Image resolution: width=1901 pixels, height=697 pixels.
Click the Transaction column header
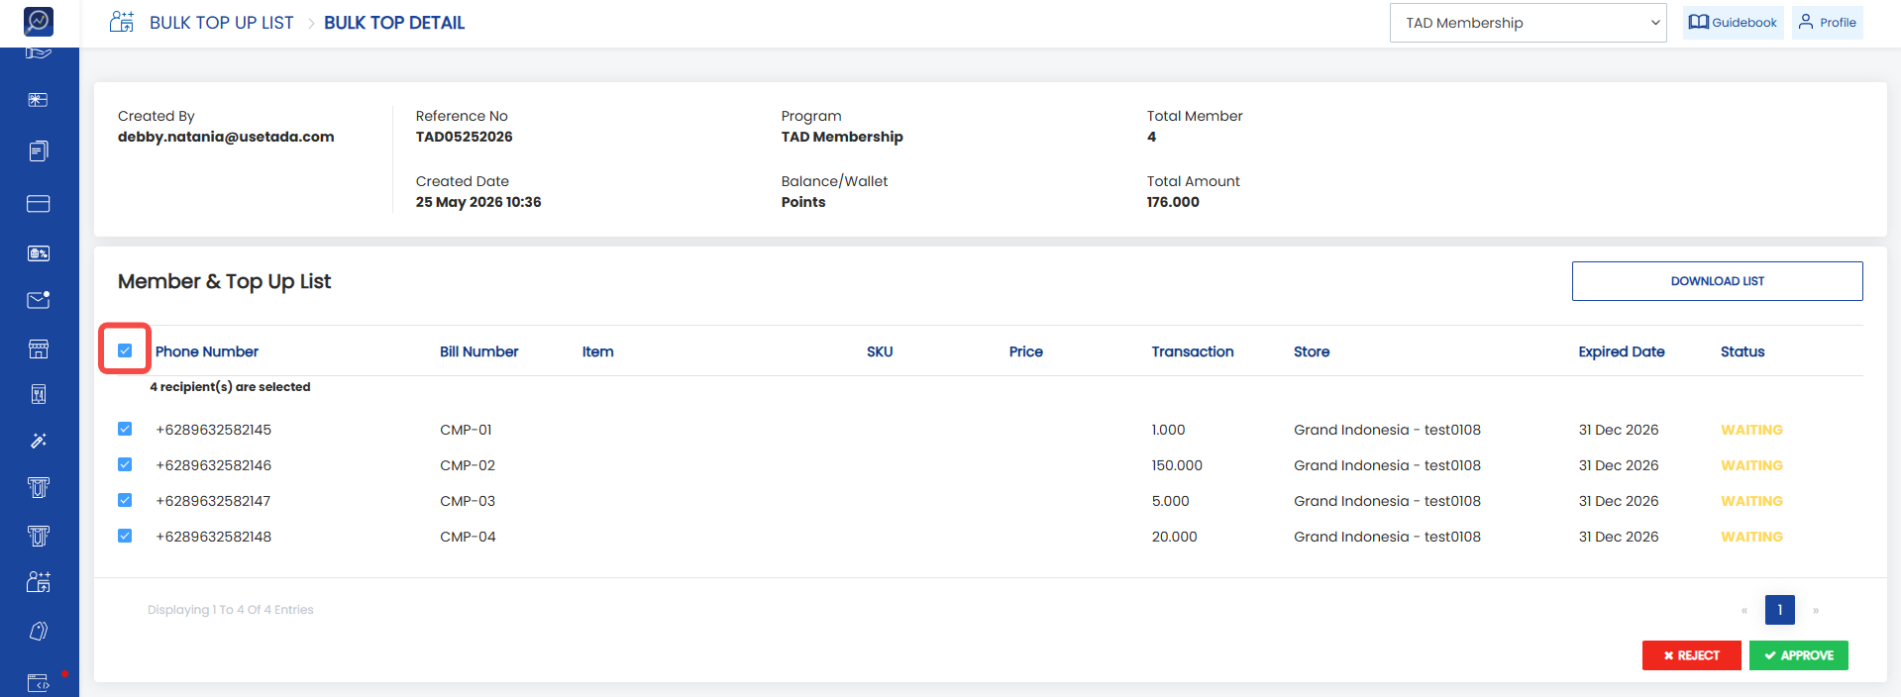pos(1192,351)
